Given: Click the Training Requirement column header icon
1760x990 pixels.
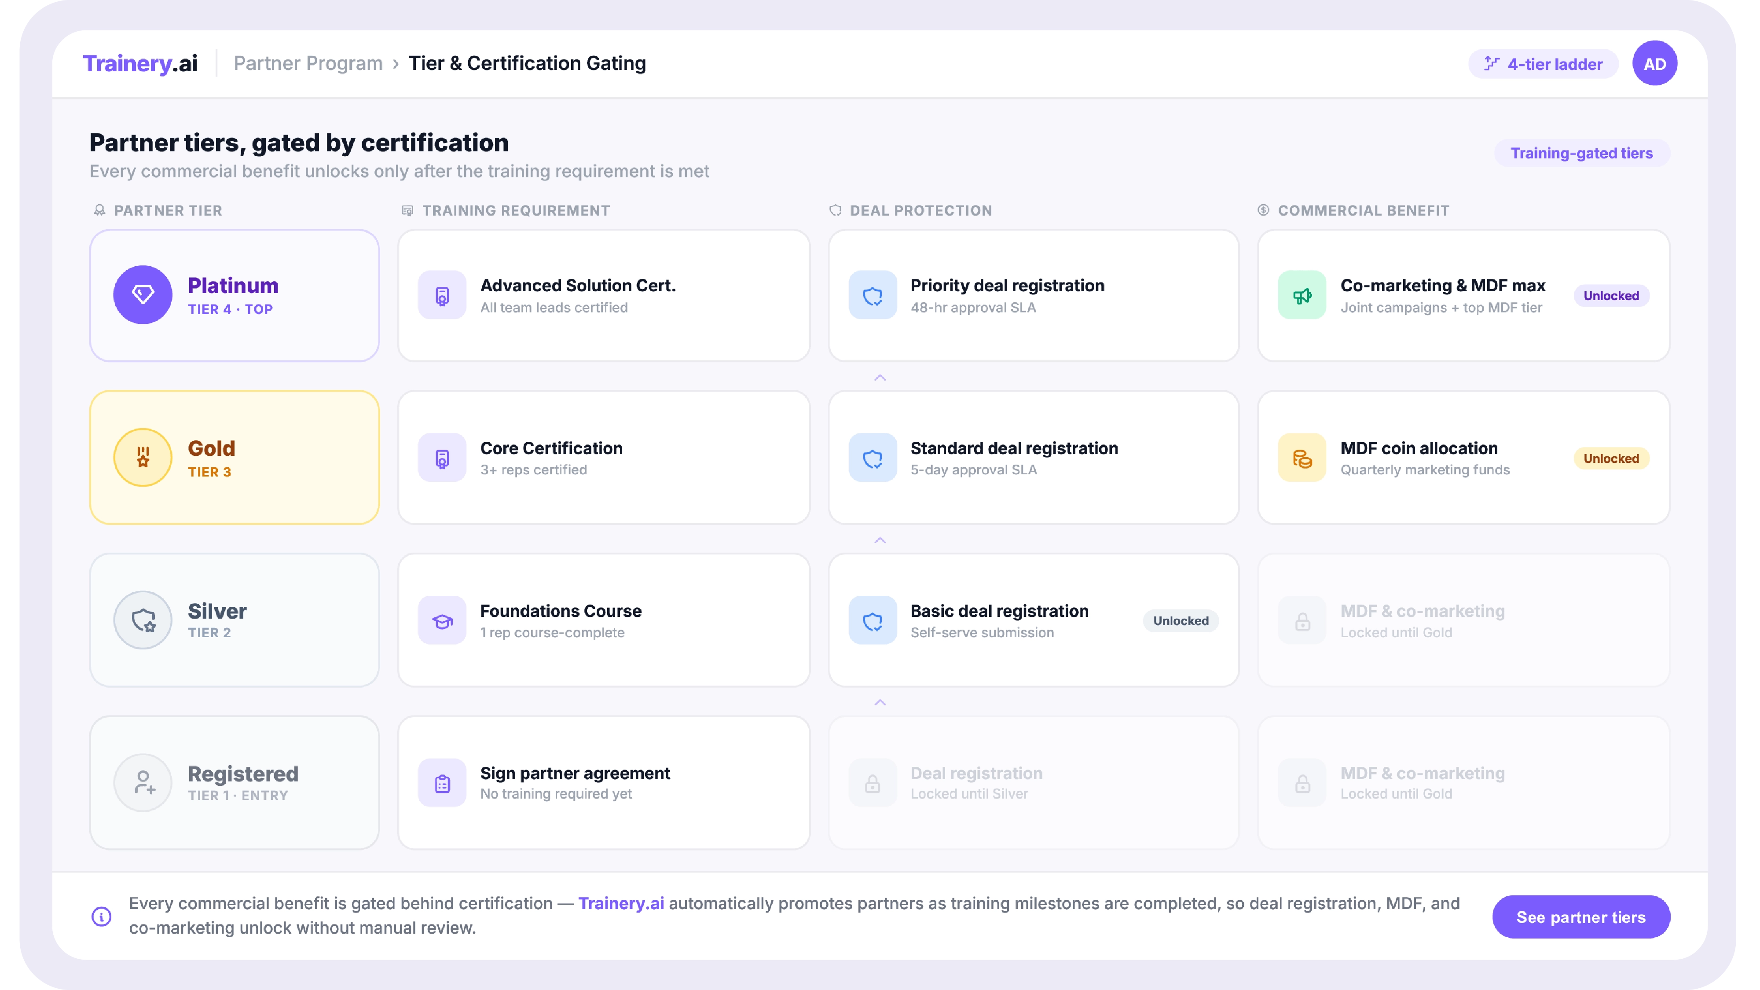Looking at the screenshot, I should coord(407,210).
